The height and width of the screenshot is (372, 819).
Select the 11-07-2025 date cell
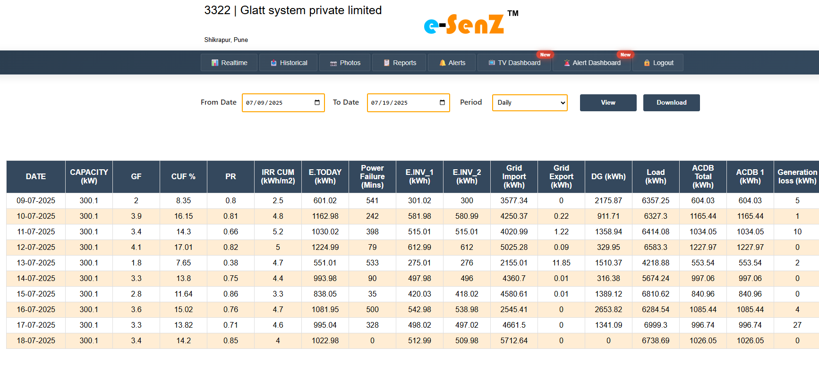pyautogui.click(x=36, y=231)
